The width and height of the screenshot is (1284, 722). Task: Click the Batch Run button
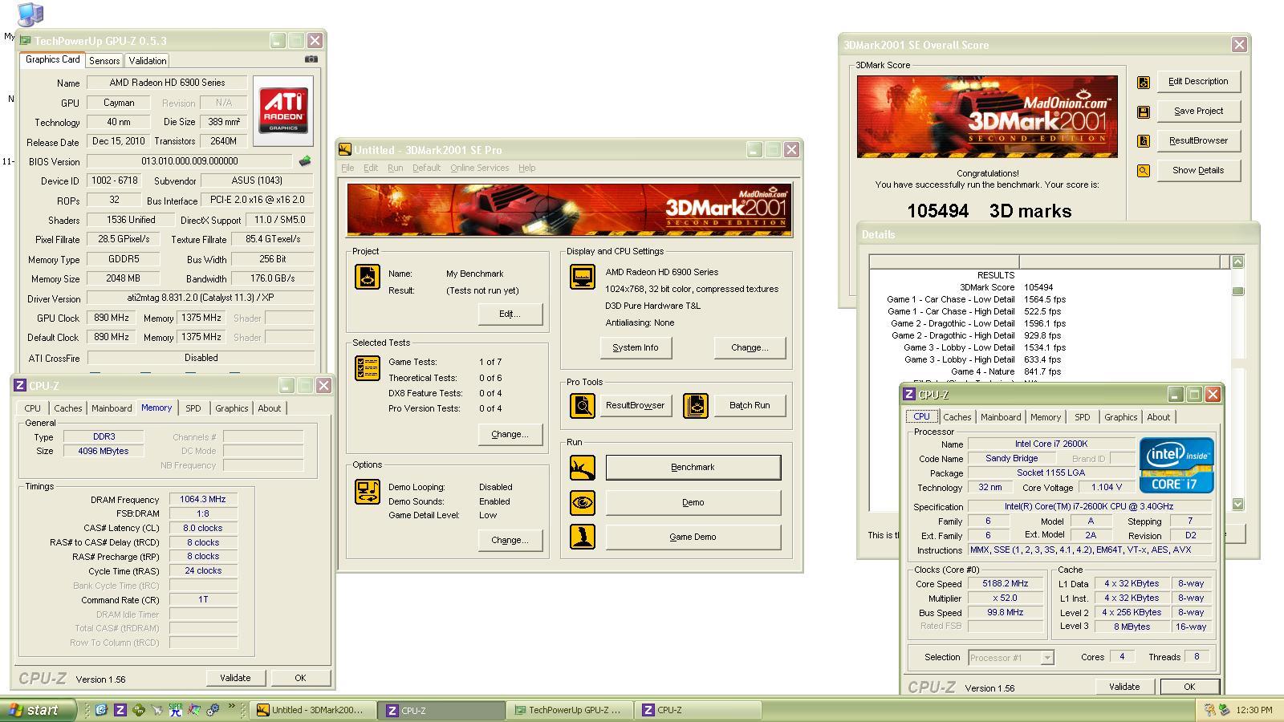(750, 406)
